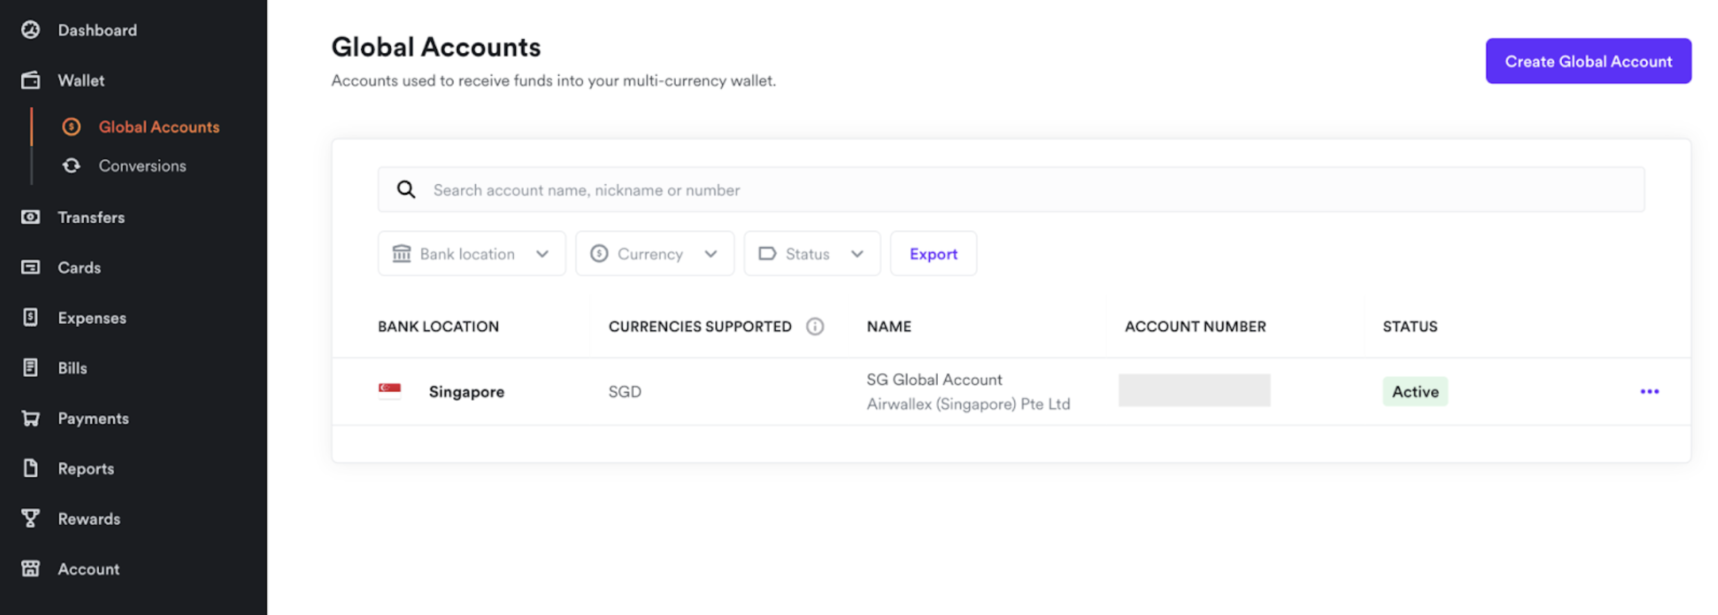Open the three-dot menu for Singapore account
This screenshot has width=1718, height=615.
point(1649,391)
